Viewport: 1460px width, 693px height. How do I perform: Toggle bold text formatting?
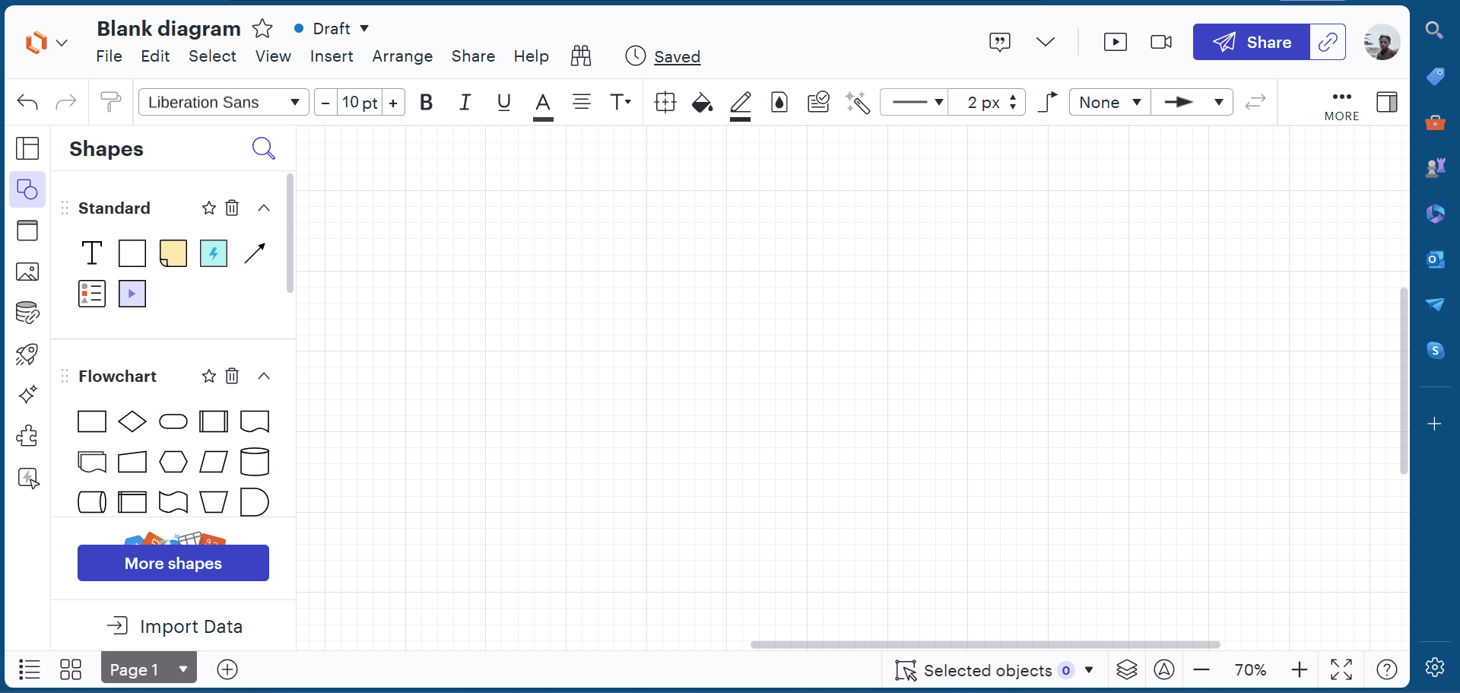(427, 101)
